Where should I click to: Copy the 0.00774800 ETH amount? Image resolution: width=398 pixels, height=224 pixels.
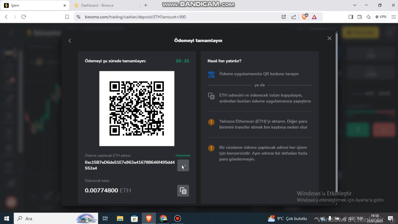click(x=183, y=191)
